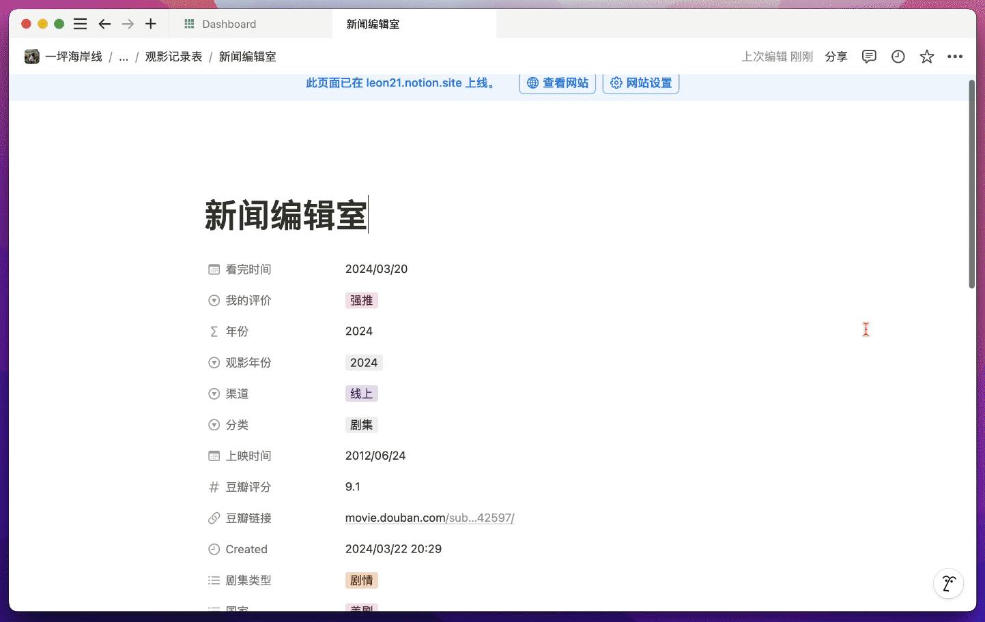Click the 年份 formula sigma icon
This screenshot has width=985, height=622.
coord(214,331)
